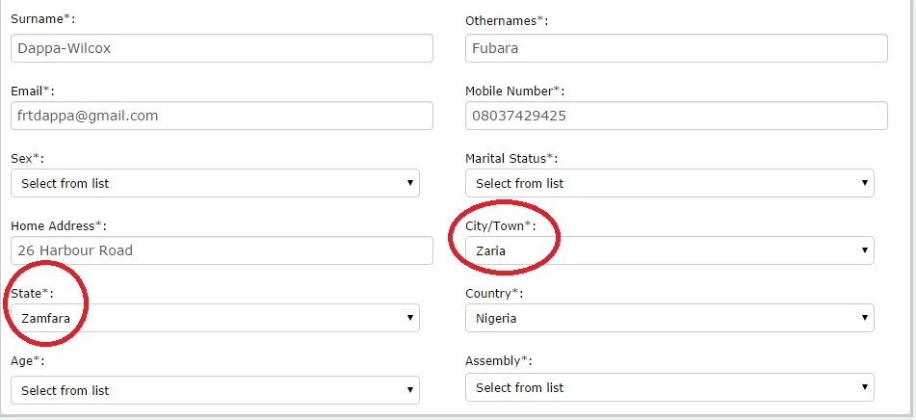916x420 pixels.
Task: Click the Surname field containing Dappa-Wilcox
Action: [x=222, y=48]
